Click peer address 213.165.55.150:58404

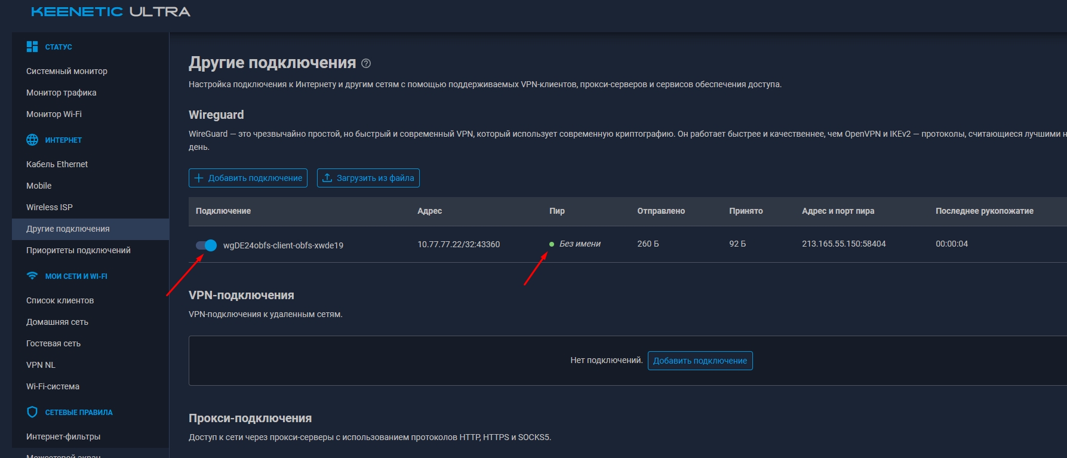point(844,244)
